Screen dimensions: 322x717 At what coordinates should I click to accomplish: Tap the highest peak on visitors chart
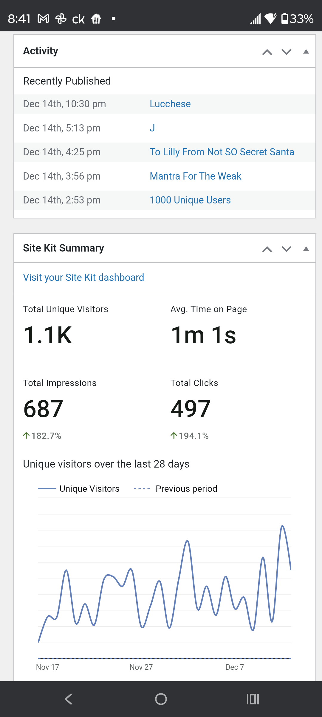click(x=282, y=526)
